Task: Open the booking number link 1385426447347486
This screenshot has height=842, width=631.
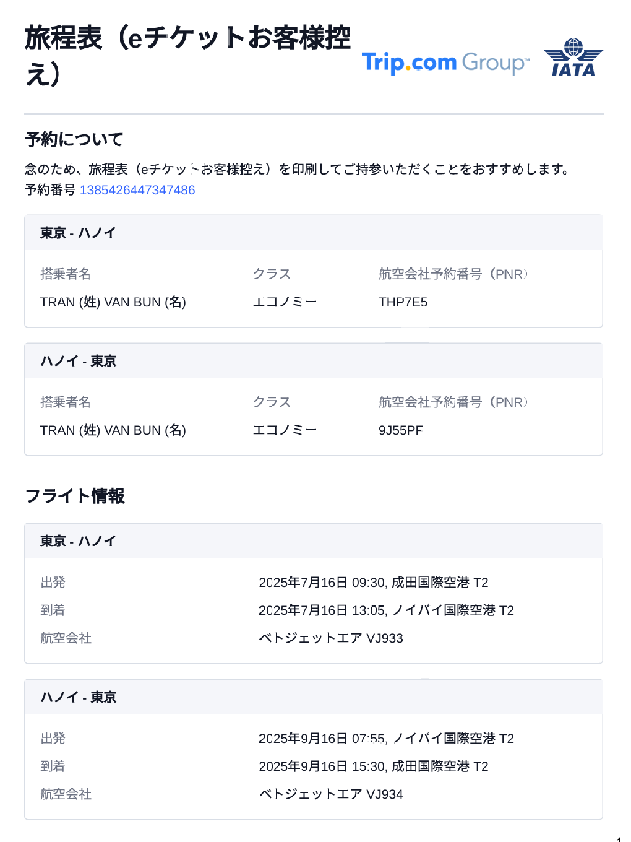Action: pyautogui.click(x=137, y=190)
